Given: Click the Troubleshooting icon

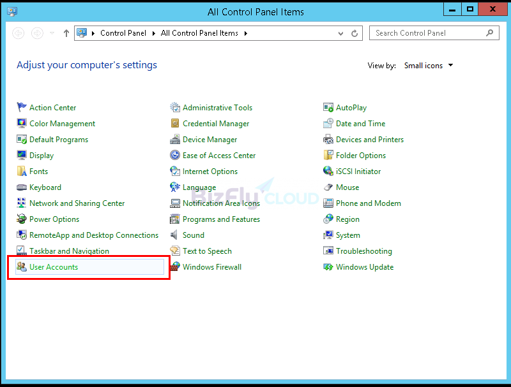Looking at the screenshot, I should (328, 251).
